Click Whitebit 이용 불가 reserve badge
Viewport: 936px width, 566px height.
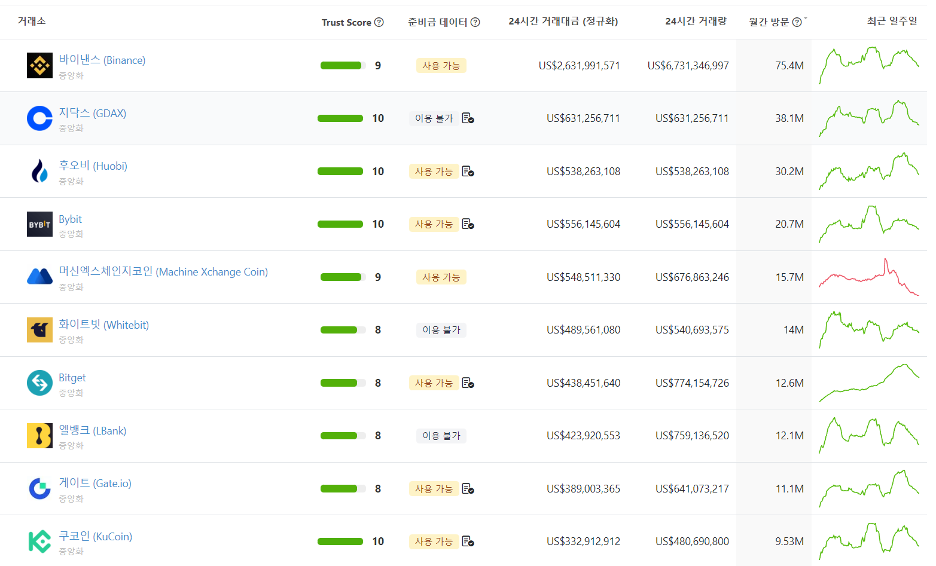(441, 330)
